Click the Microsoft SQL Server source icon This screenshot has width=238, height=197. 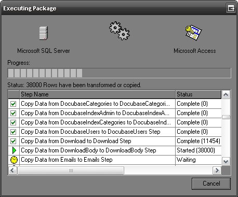pos(44,33)
